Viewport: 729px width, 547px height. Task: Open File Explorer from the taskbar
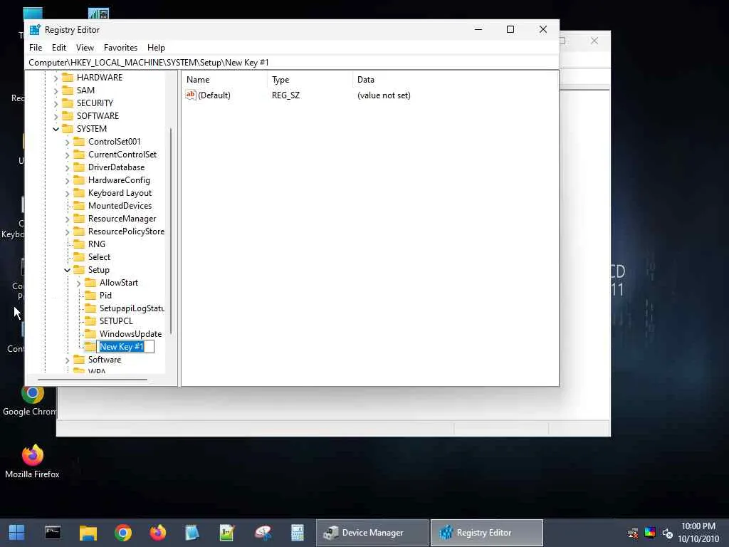pos(88,533)
